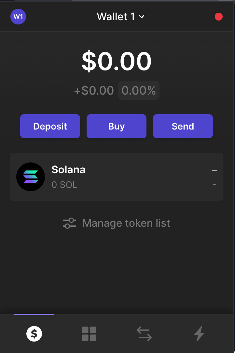Click the Deposit button
This screenshot has height=353, width=235.
click(50, 126)
